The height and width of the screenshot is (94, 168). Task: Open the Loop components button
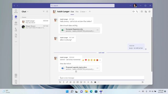click(x=71, y=82)
